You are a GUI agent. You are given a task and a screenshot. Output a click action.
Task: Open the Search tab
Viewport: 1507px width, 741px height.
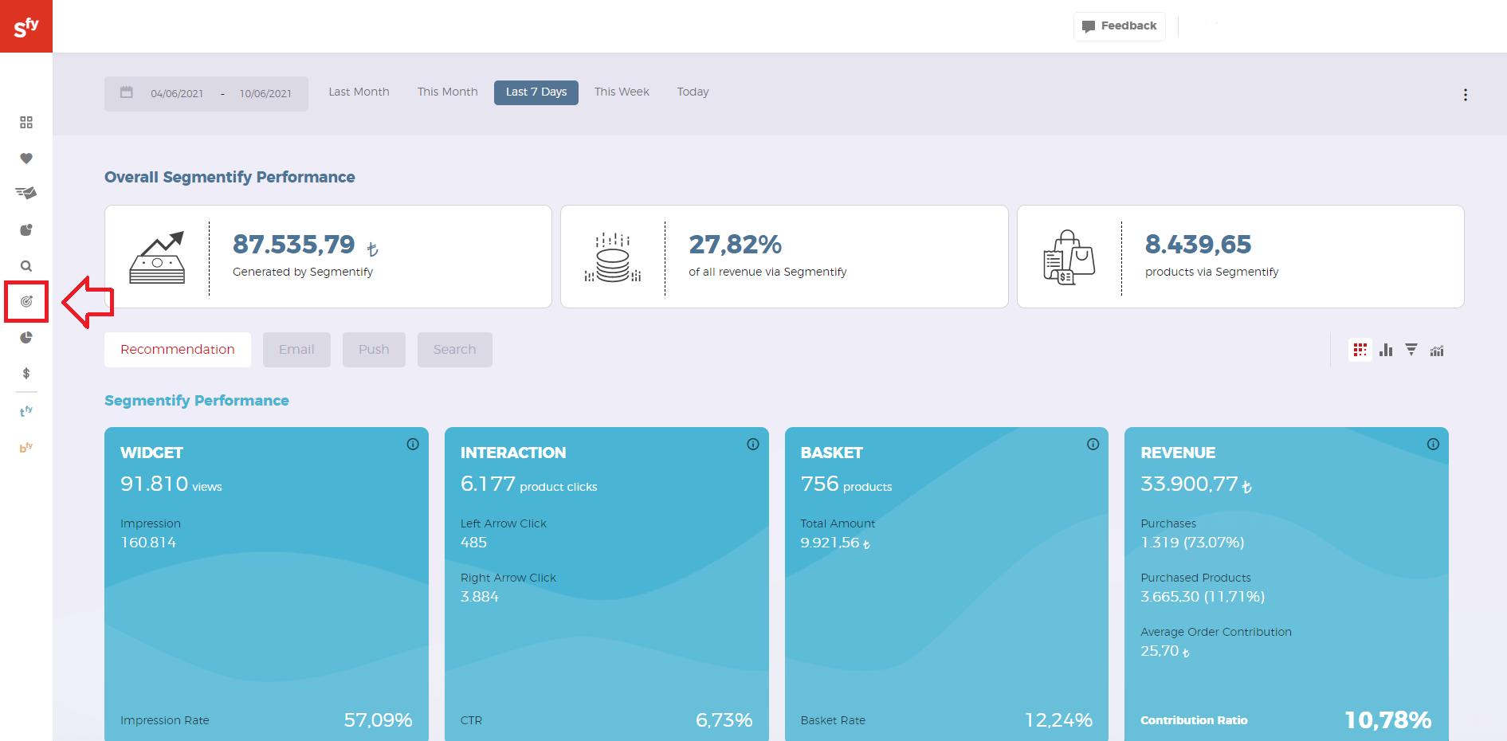[455, 350]
